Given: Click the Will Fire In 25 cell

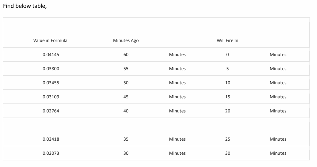Looking at the screenshot, I should (227, 139).
